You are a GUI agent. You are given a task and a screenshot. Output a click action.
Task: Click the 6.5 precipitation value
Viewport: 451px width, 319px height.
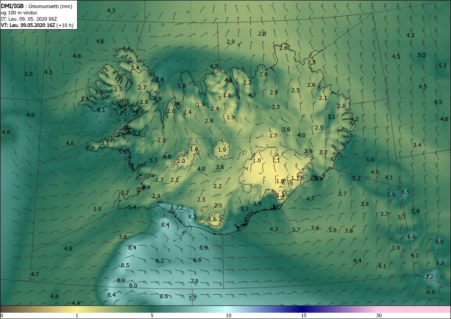[x=405, y=192]
